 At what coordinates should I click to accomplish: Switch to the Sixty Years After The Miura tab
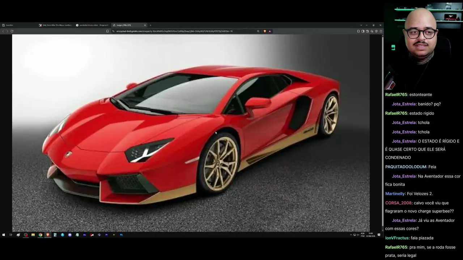(56, 25)
